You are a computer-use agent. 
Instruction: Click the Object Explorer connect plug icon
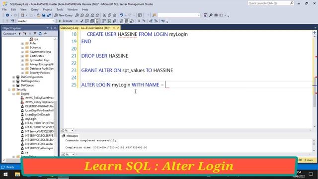[x=20, y=34]
